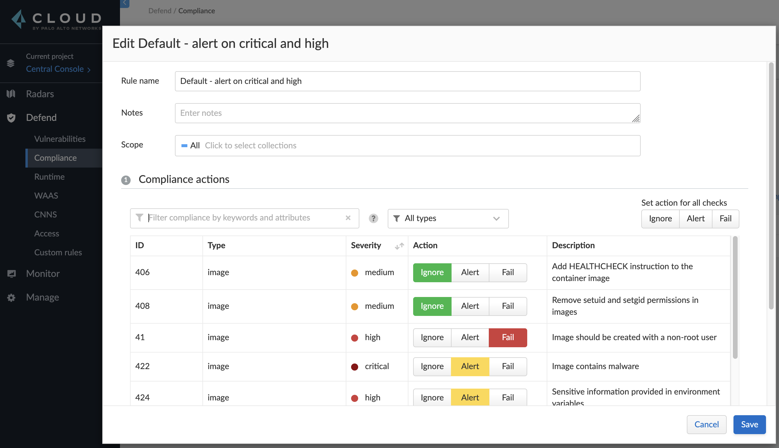Set check 41 action to Ignore

click(x=432, y=337)
